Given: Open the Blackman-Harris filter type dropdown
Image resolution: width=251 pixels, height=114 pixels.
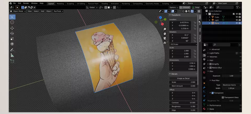Looking at the screenshot, I should pos(231,85).
